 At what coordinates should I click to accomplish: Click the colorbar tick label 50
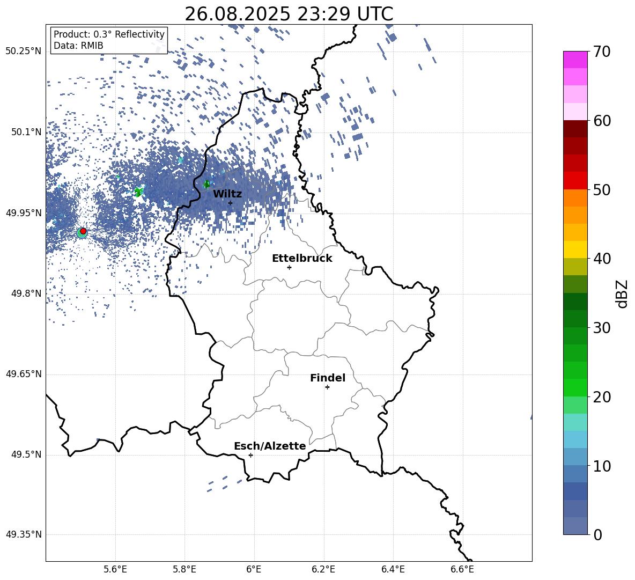click(x=602, y=189)
